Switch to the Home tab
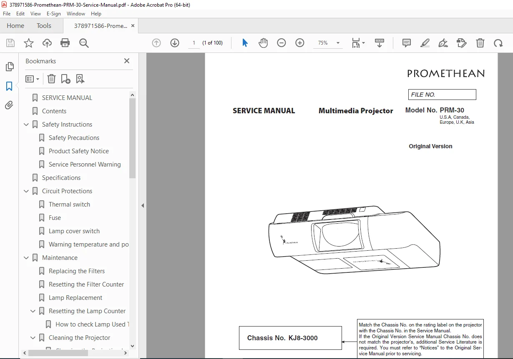This screenshot has width=513, height=359. 15,26
